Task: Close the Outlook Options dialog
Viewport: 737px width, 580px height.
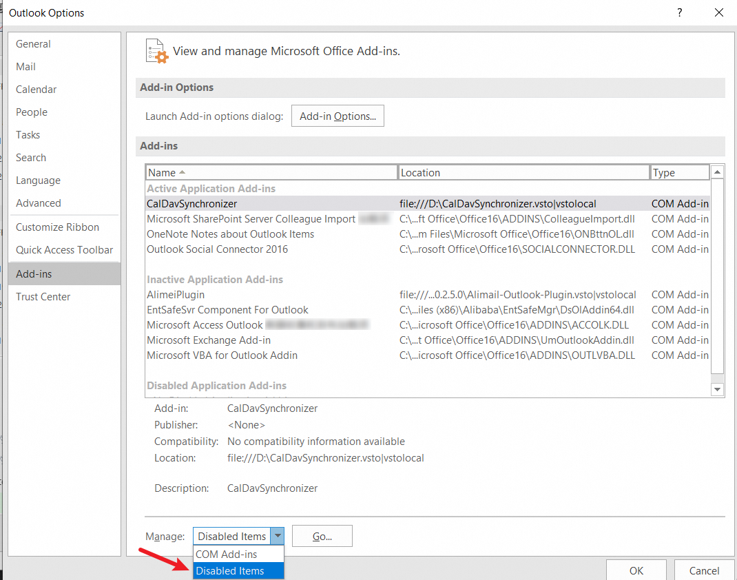Action: click(x=718, y=12)
